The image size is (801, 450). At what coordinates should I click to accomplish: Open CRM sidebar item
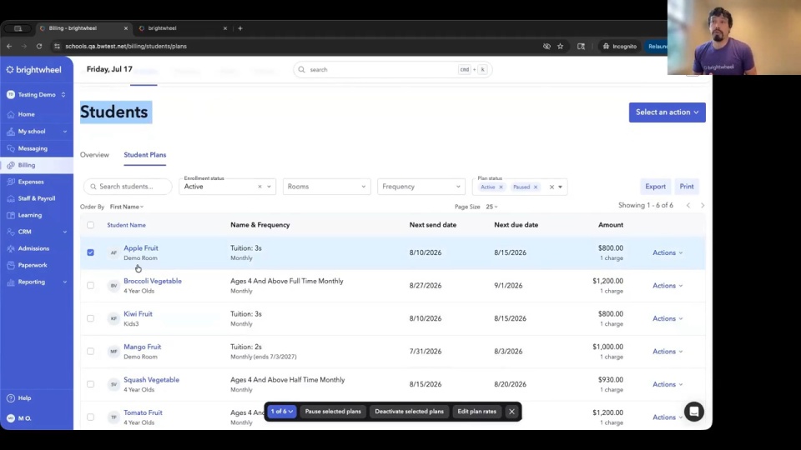(24, 232)
